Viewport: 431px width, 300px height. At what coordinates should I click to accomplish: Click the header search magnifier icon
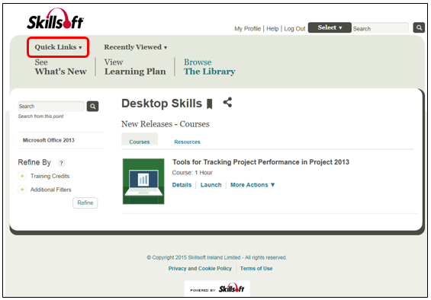click(419, 27)
